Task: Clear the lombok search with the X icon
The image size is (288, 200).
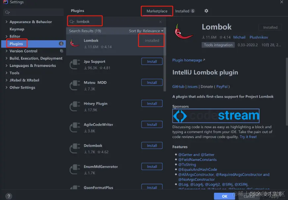Action: pos(160,22)
